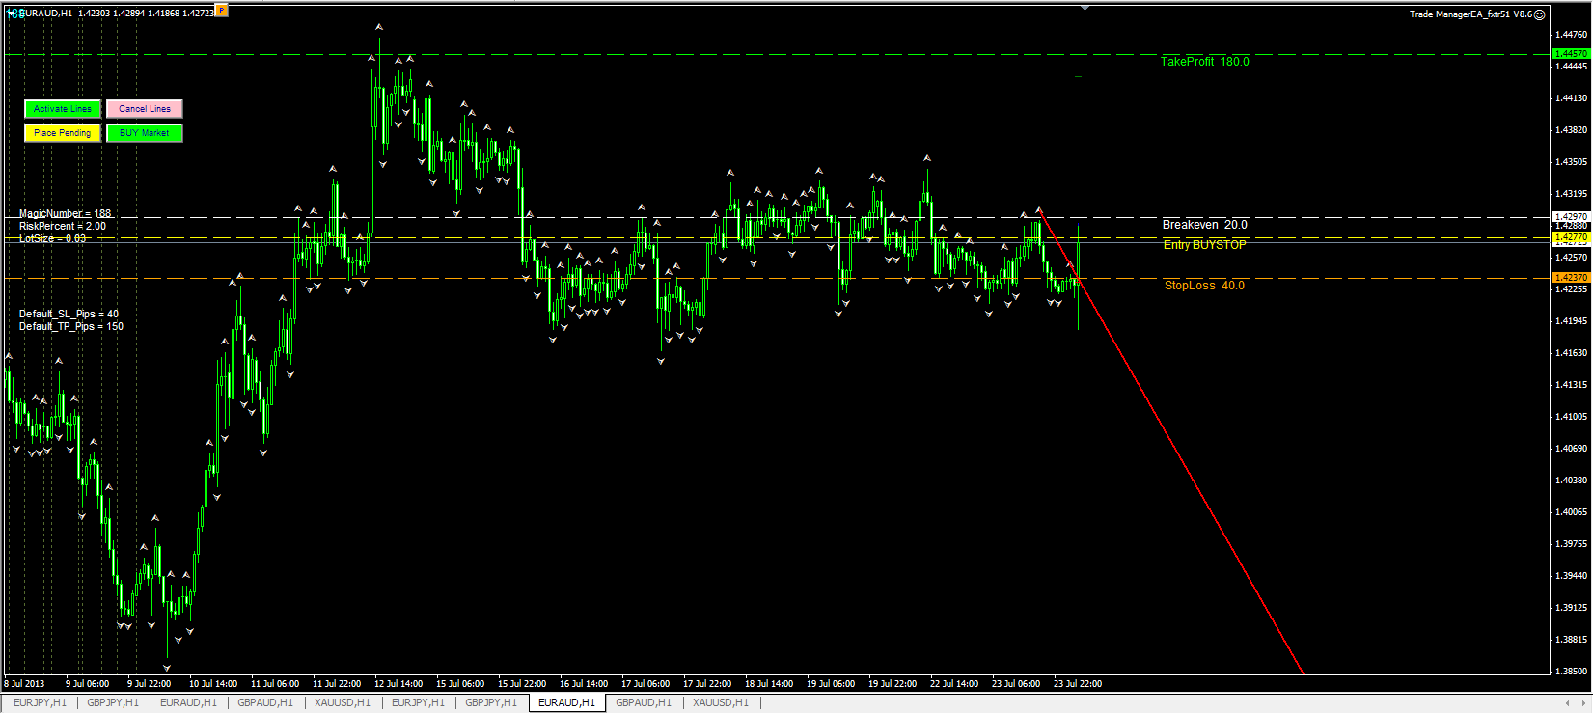This screenshot has height=714, width=1593.
Task: Click the StopLoss 40.0 line label
Action: pos(1204,286)
